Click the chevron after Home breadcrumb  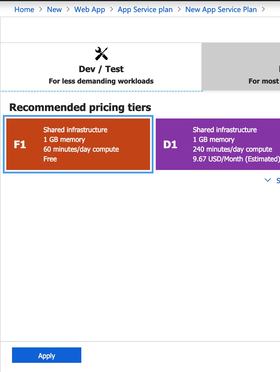pyautogui.click(x=41, y=9)
